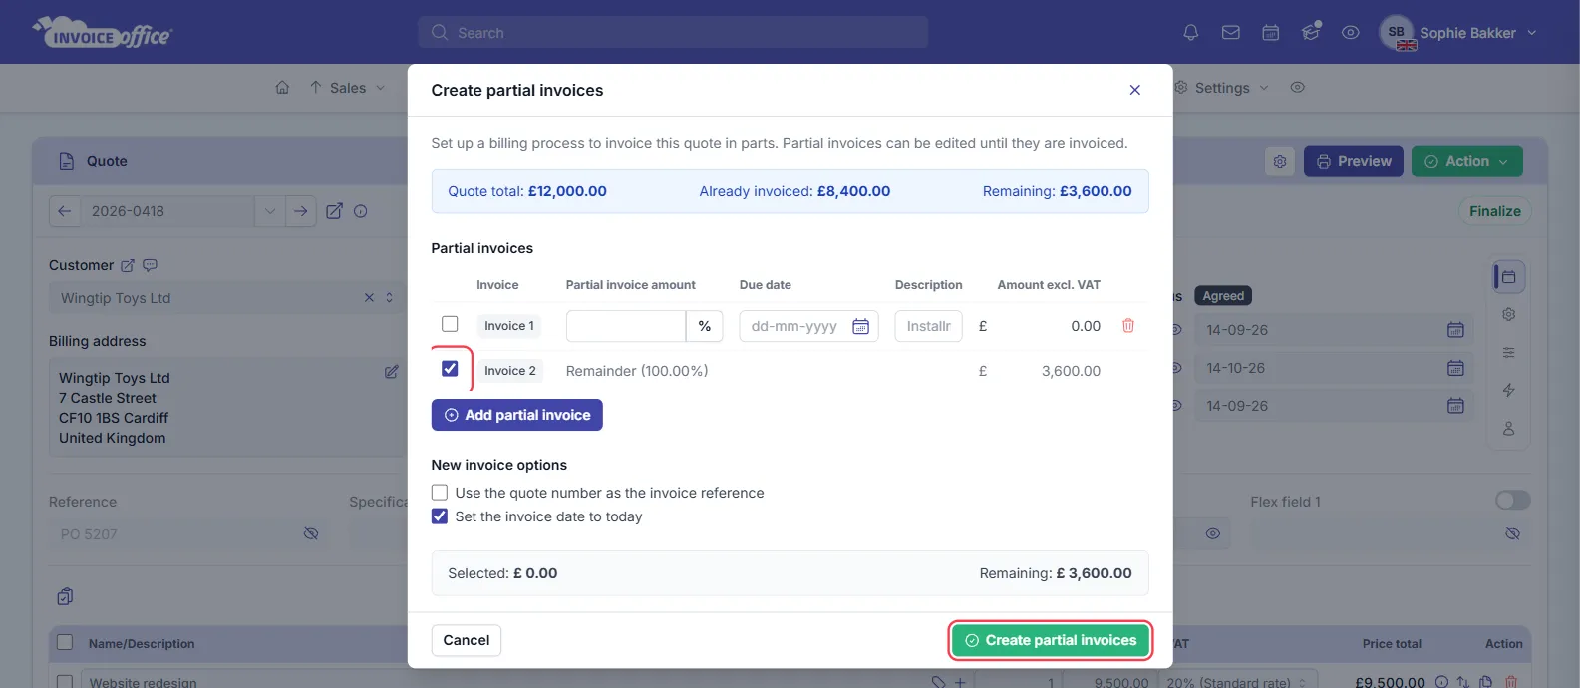1580x688 pixels.
Task: Click the comment bubble icon next to Customer
Action: 151,265
